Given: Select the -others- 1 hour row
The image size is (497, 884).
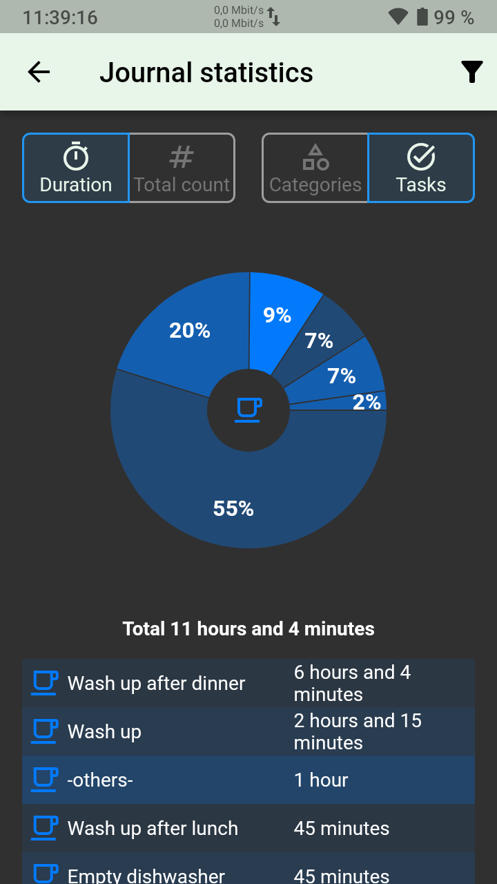Looking at the screenshot, I should click(248, 780).
